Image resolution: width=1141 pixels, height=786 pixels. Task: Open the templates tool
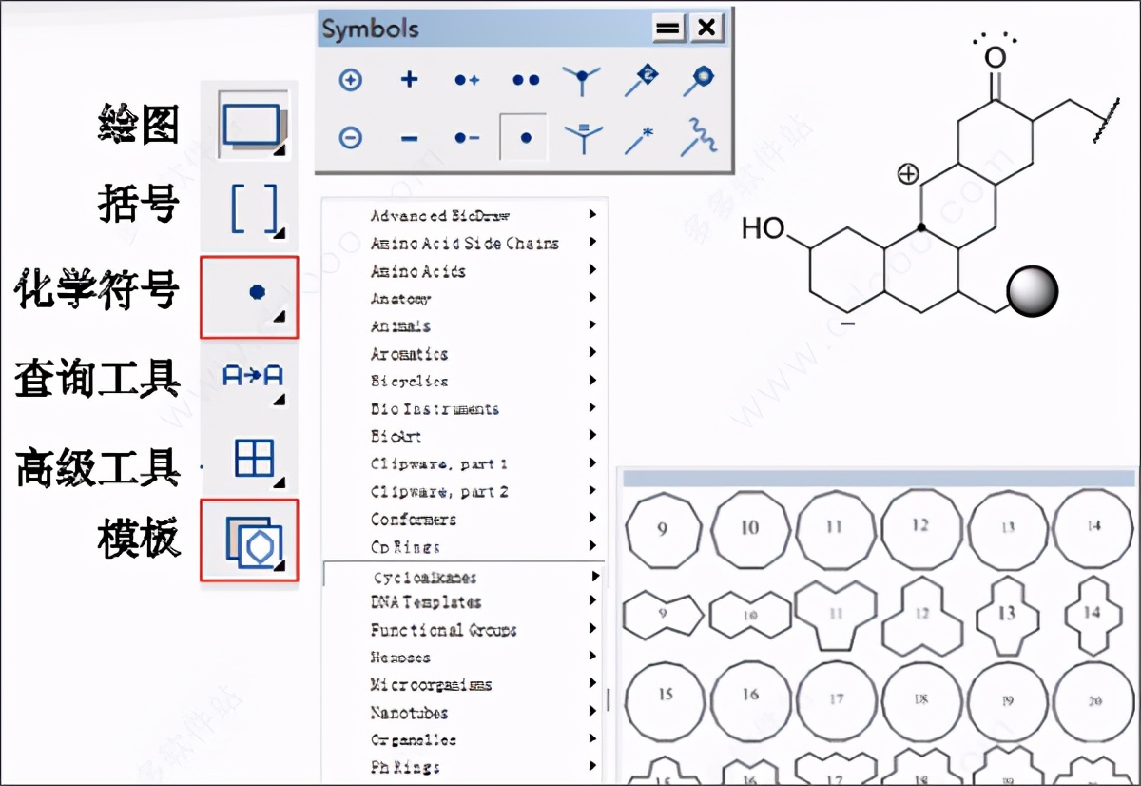pos(249,540)
